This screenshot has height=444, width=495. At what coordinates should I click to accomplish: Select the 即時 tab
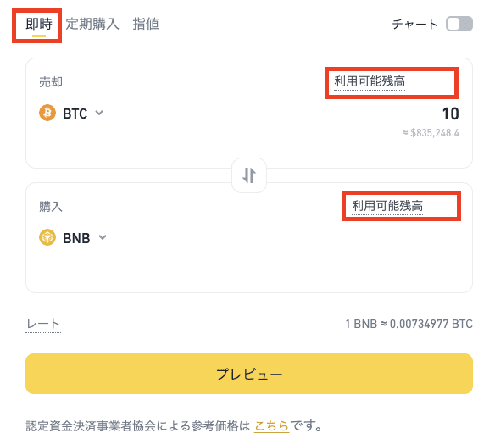pos(38,25)
